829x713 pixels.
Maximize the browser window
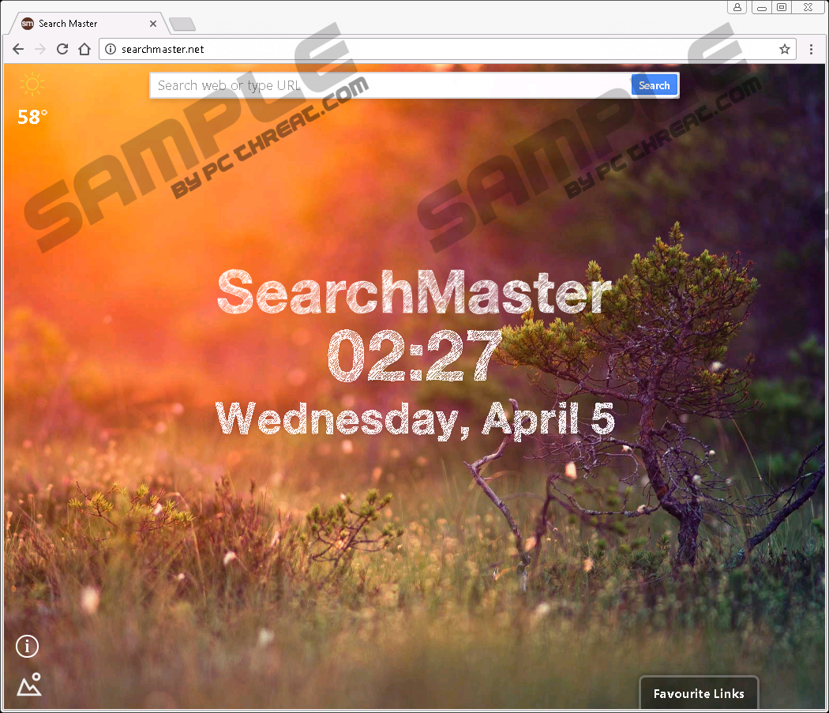(x=782, y=7)
